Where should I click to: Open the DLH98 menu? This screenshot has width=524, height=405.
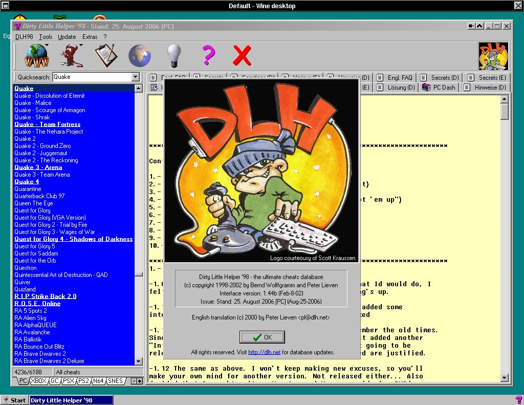[x=24, y=37]
